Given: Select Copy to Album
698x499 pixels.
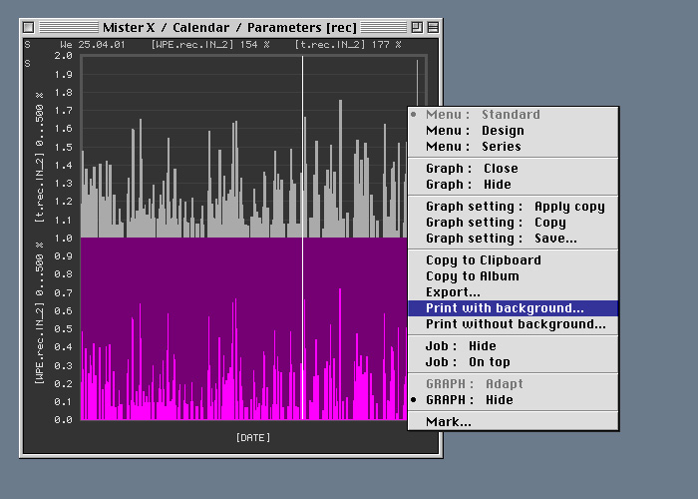Looking at the screenshot, I should click(513, 276).
